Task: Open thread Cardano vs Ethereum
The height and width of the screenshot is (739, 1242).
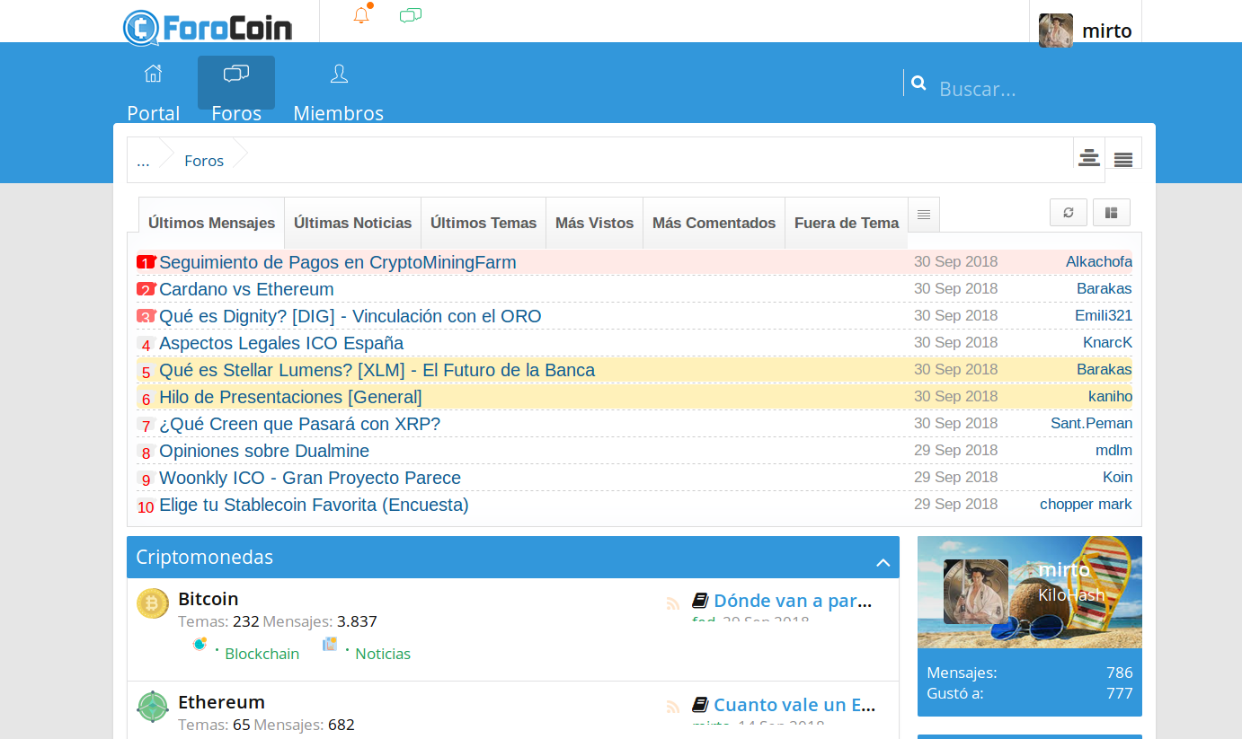Action: click(246, 289)
